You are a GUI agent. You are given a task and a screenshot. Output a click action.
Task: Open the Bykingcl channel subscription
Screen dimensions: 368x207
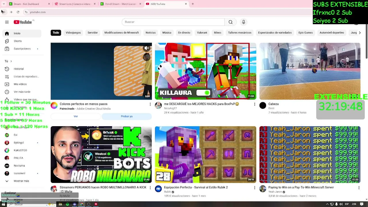22,143
